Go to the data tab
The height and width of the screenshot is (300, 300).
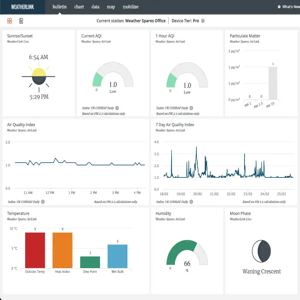(95, 7)
